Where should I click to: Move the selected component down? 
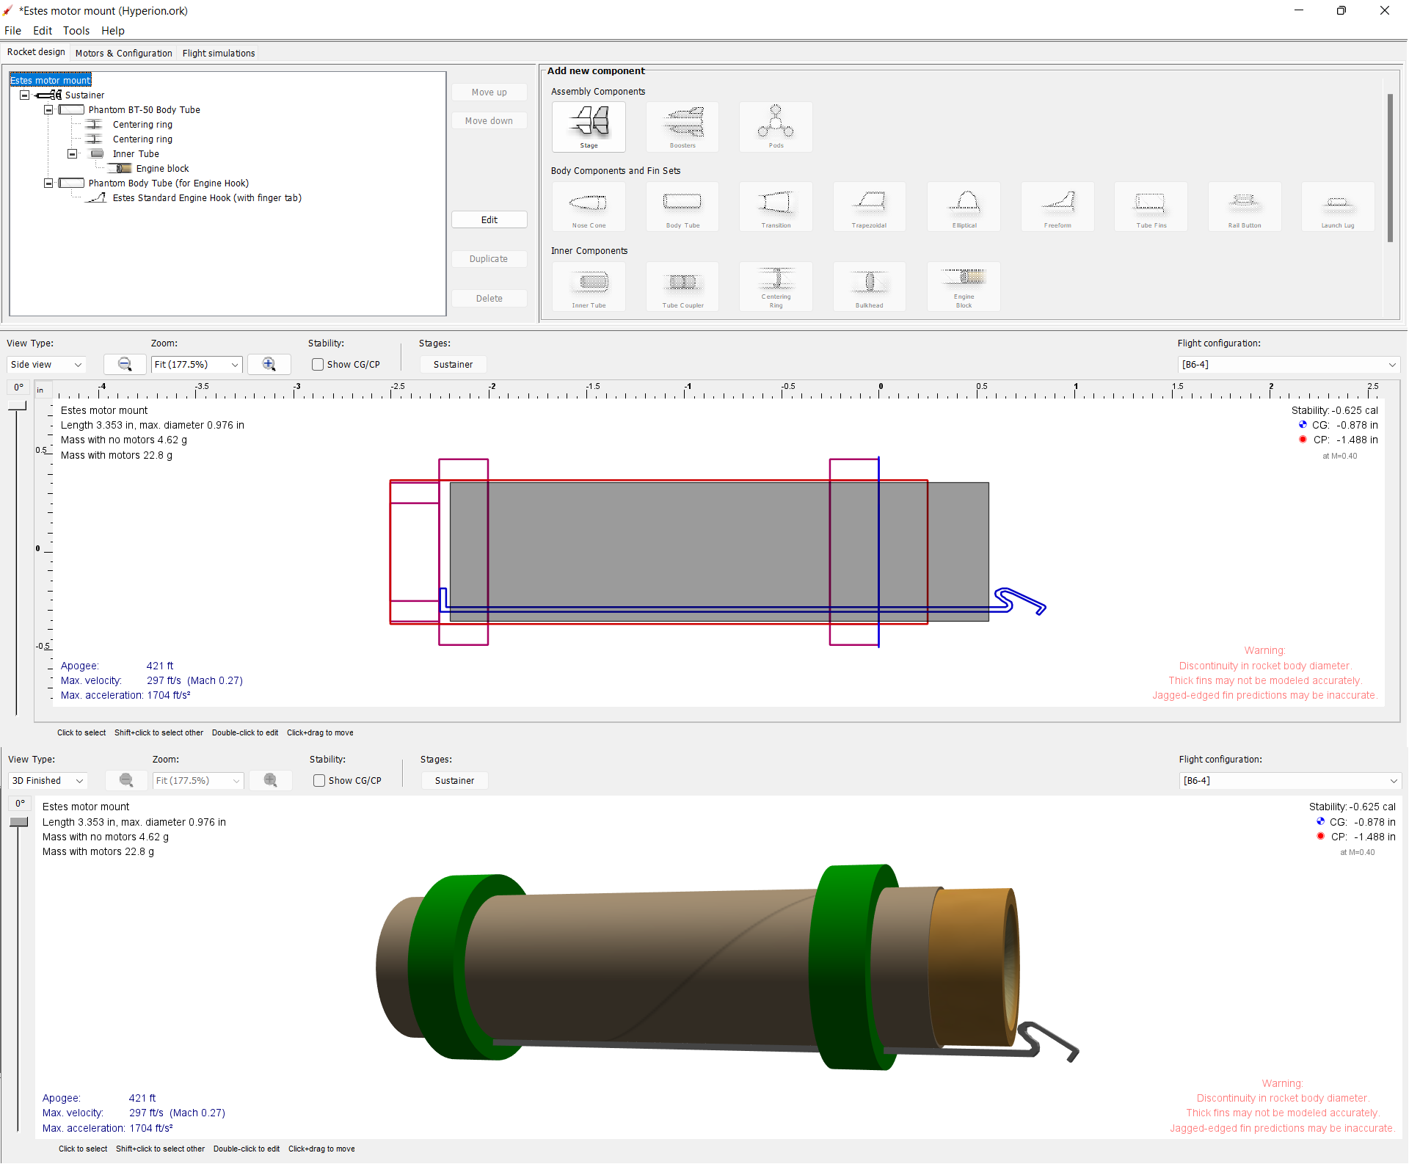point(489,120)
